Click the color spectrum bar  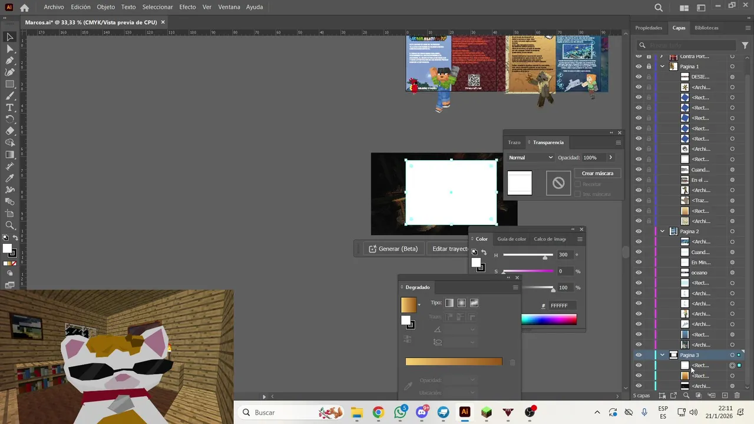[549, 320]
